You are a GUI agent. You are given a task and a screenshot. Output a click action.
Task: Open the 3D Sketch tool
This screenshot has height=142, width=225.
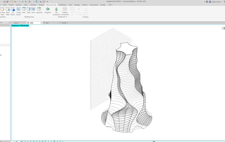click(13, 11)
